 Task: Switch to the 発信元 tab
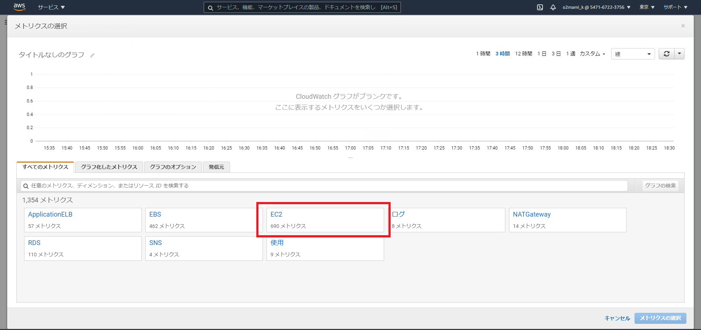tap(217, 167)
